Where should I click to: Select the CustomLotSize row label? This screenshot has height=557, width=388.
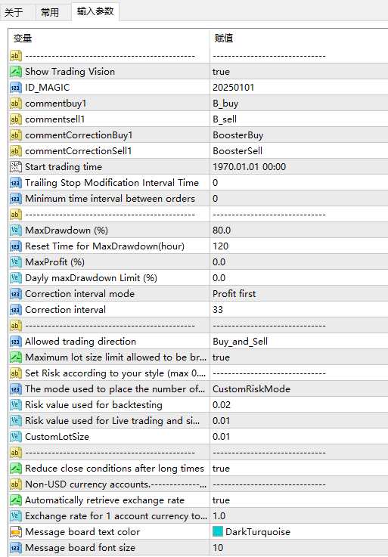pos(57,437)
